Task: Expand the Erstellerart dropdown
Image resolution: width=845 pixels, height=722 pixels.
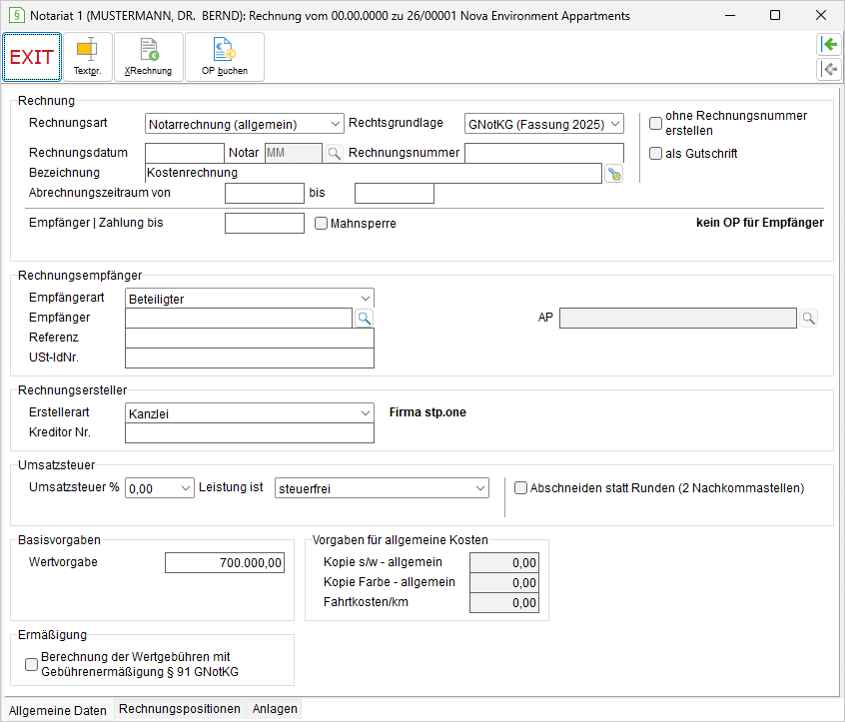Action: coord(250,413)
